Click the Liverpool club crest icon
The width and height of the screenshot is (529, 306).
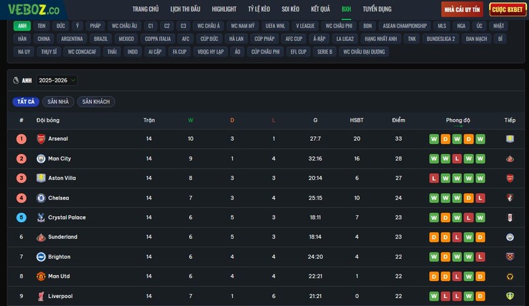coord(41,296)
